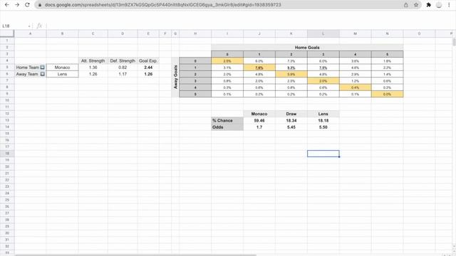Click the share icon in the address bar

point(405,5)
